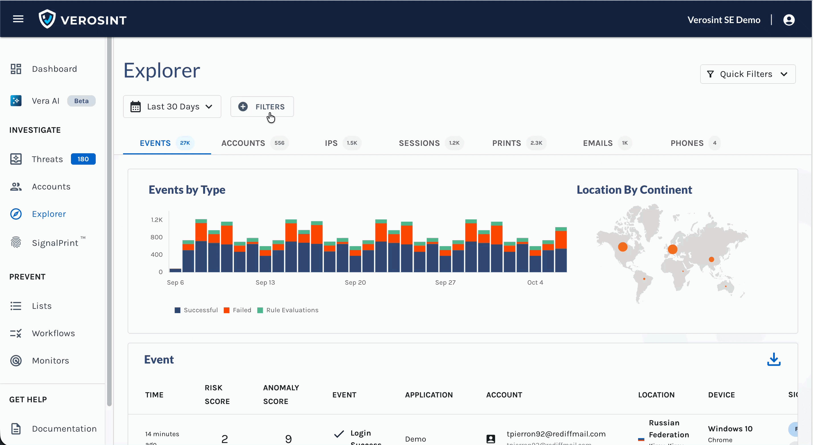Viewport: 813px width, 445px height.
Task: Click the download events icon
Action: tap(774, 360)
